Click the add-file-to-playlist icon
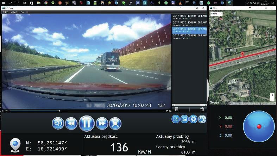 coord(176,110)
